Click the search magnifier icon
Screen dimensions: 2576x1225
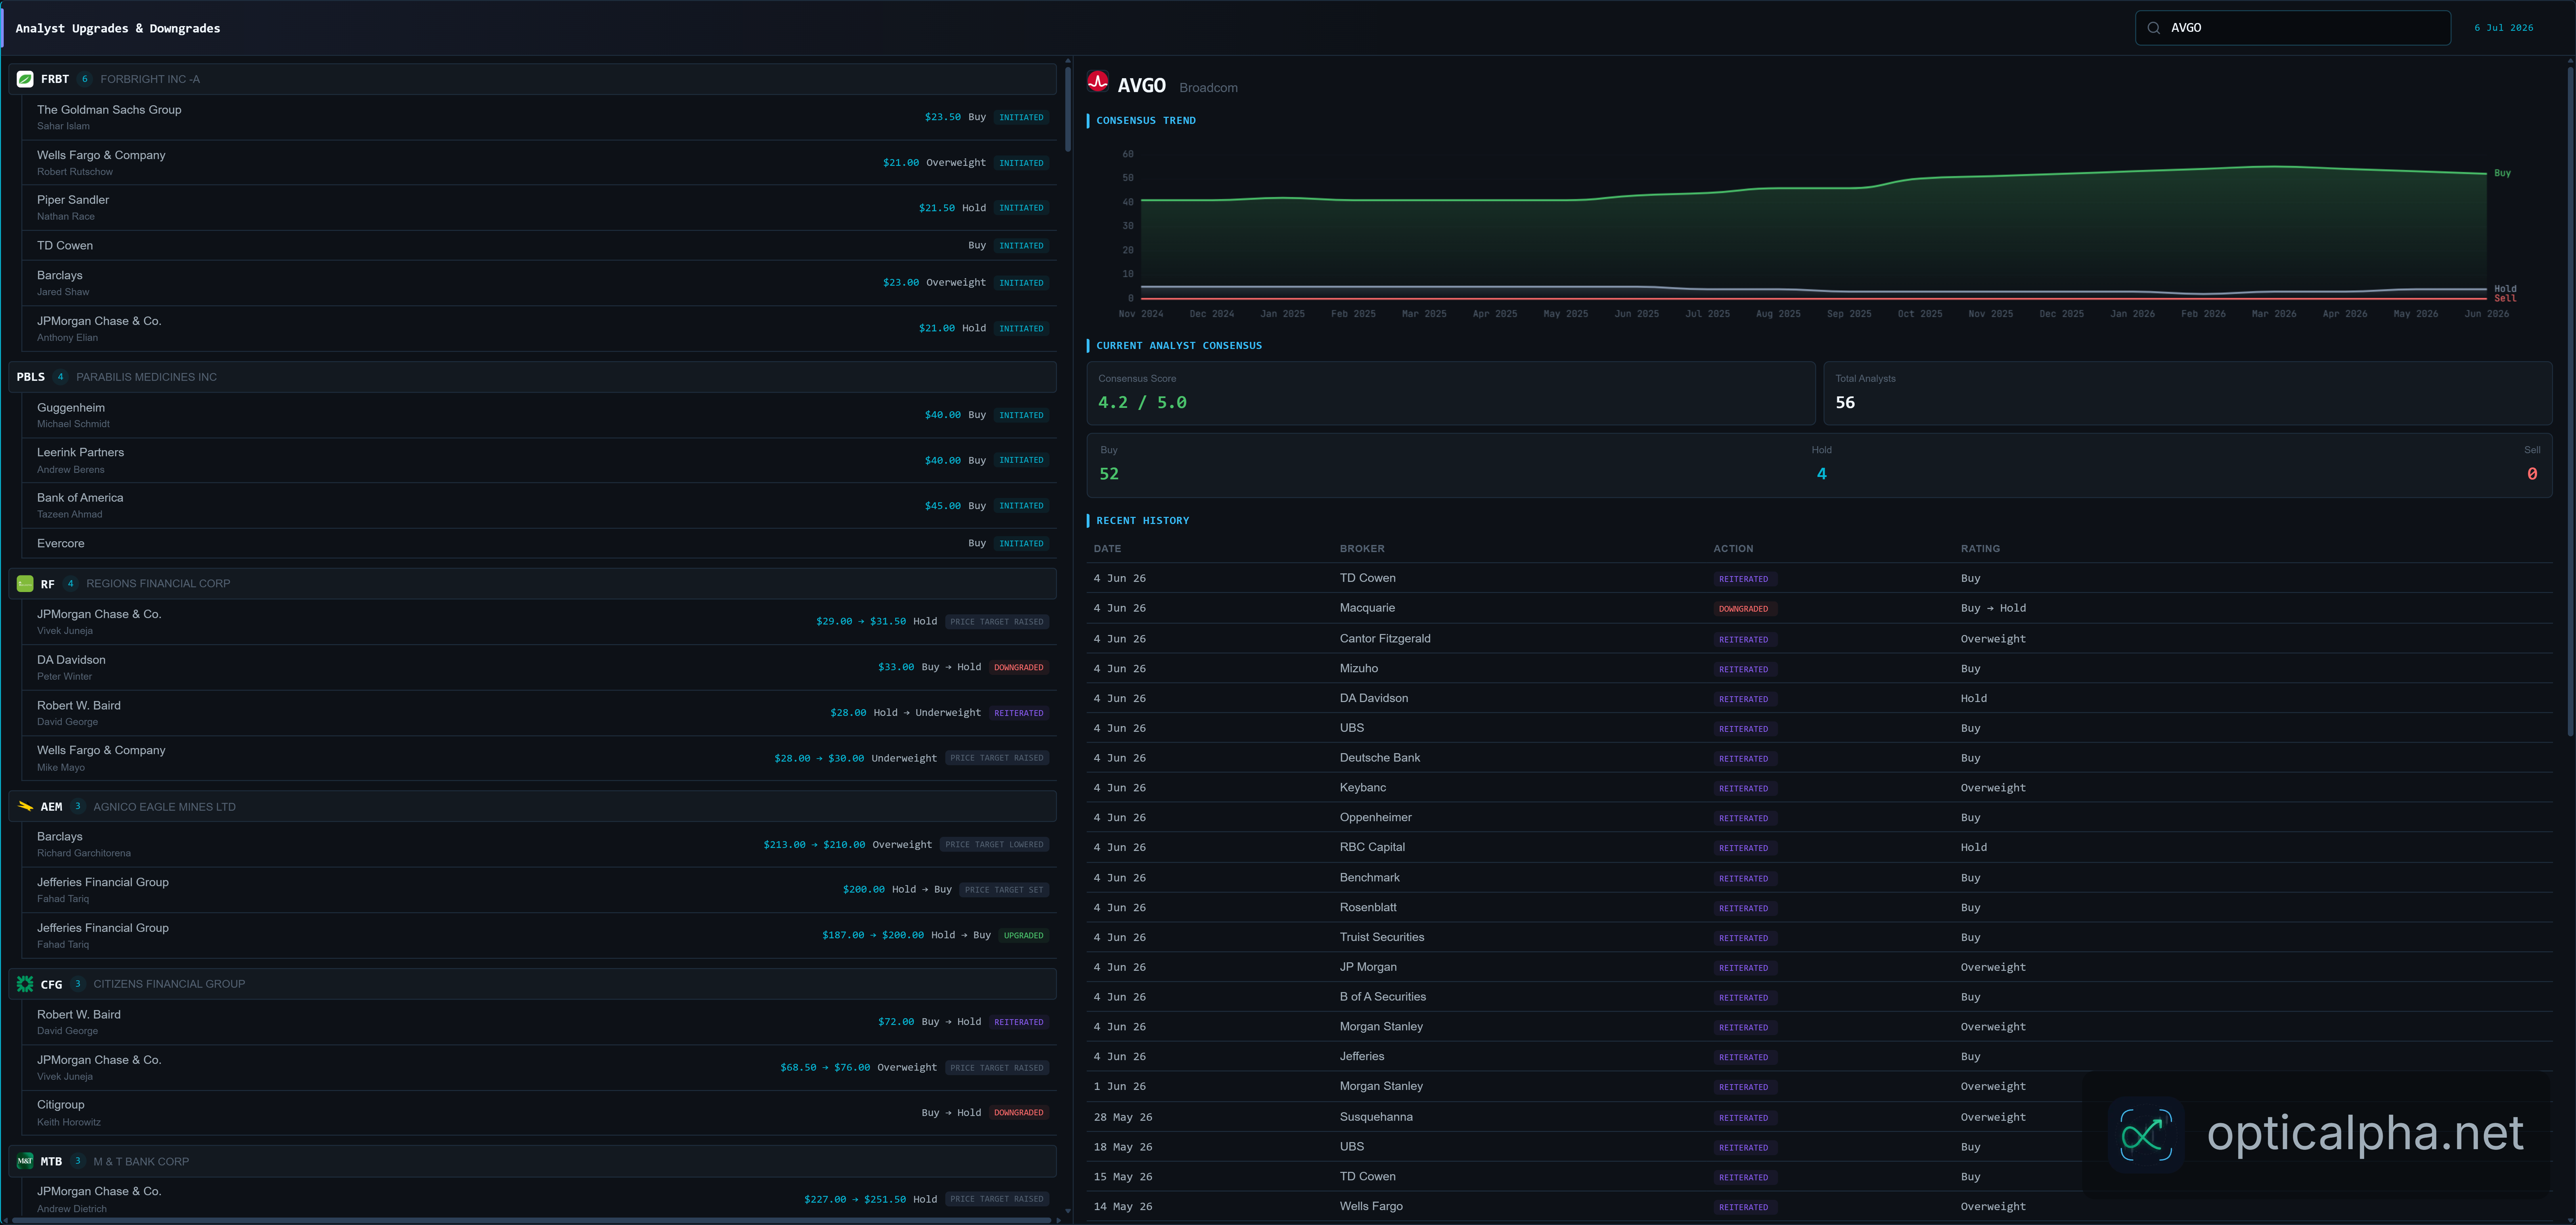point(2154,28)
